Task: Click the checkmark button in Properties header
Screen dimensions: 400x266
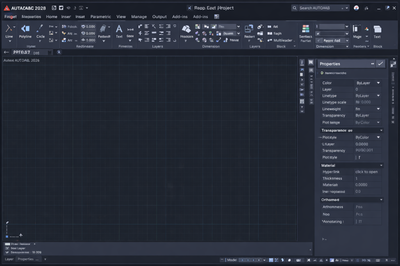Action: point(380,63)
